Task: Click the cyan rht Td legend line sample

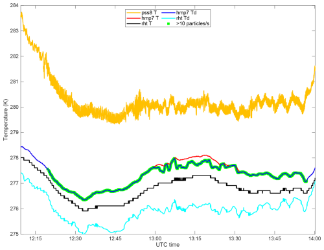Action: 168,18
